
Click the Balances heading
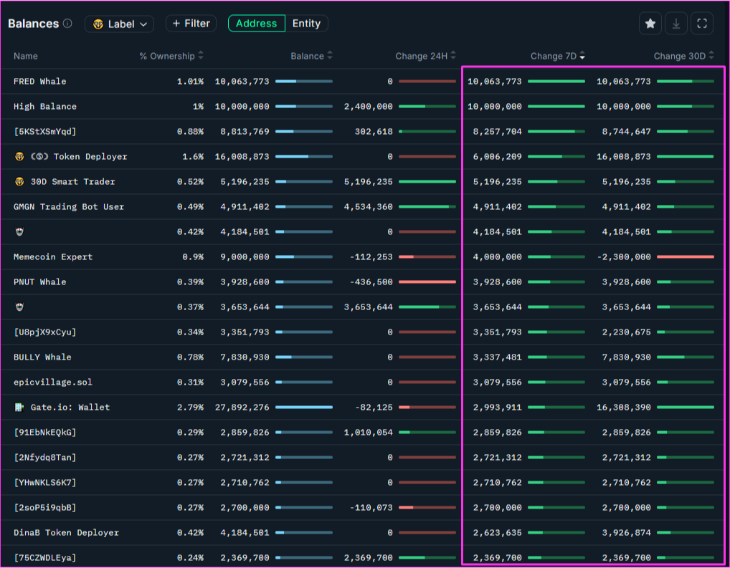(34, 24)
